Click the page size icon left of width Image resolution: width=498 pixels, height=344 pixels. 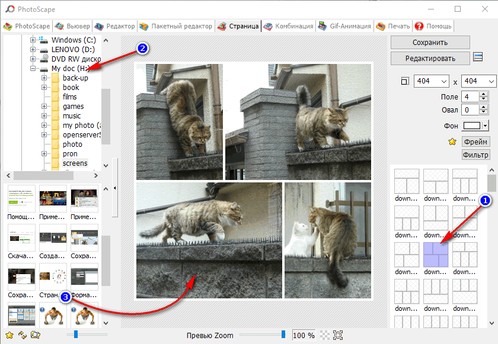[405, 81]
